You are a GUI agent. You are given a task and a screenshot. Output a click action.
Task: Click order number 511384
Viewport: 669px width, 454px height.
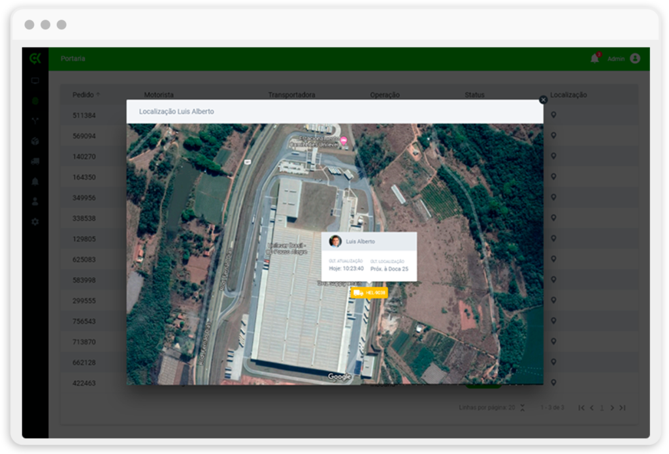coord(84,115)
